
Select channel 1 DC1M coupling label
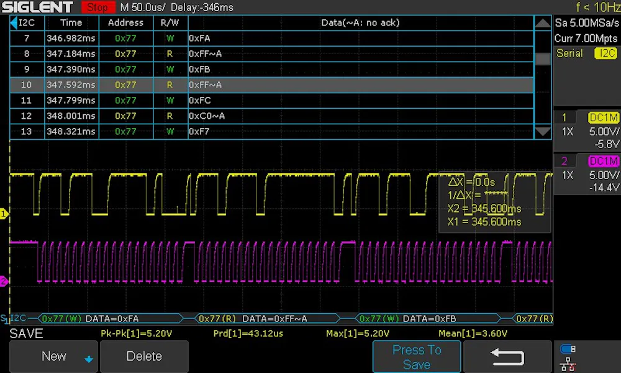pos(603,117)
